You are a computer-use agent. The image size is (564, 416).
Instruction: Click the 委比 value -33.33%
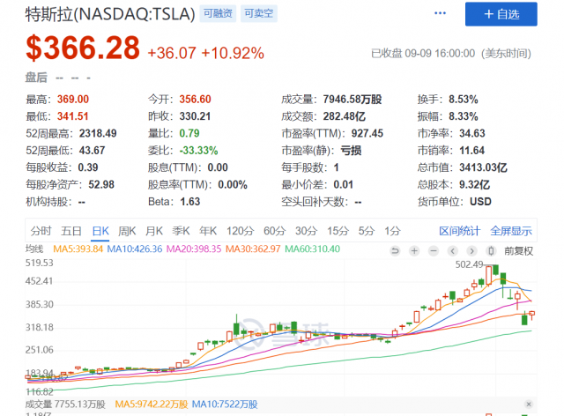198,151
